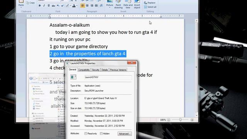Apply Superscript formatting

tap(63, 6)
